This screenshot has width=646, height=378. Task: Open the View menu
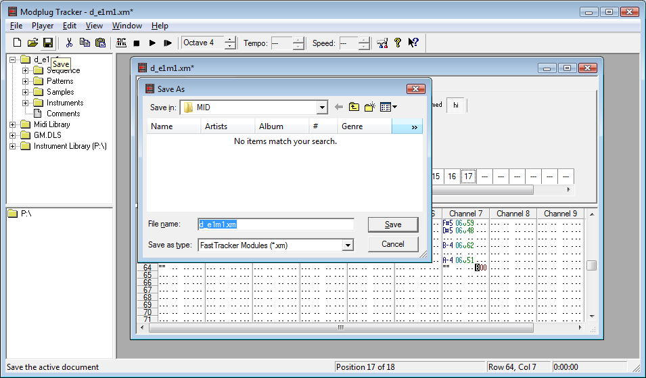pos(94,26)
